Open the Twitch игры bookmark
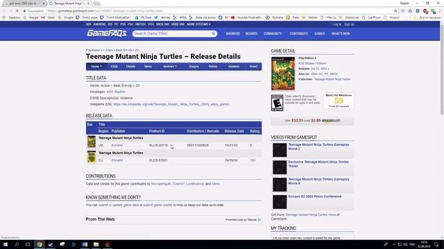 [86, 17]
